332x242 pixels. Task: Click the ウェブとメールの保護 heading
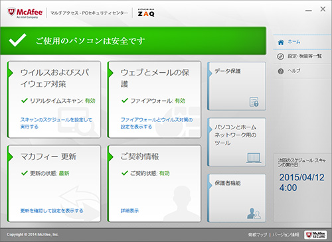(x=155, y=78)
